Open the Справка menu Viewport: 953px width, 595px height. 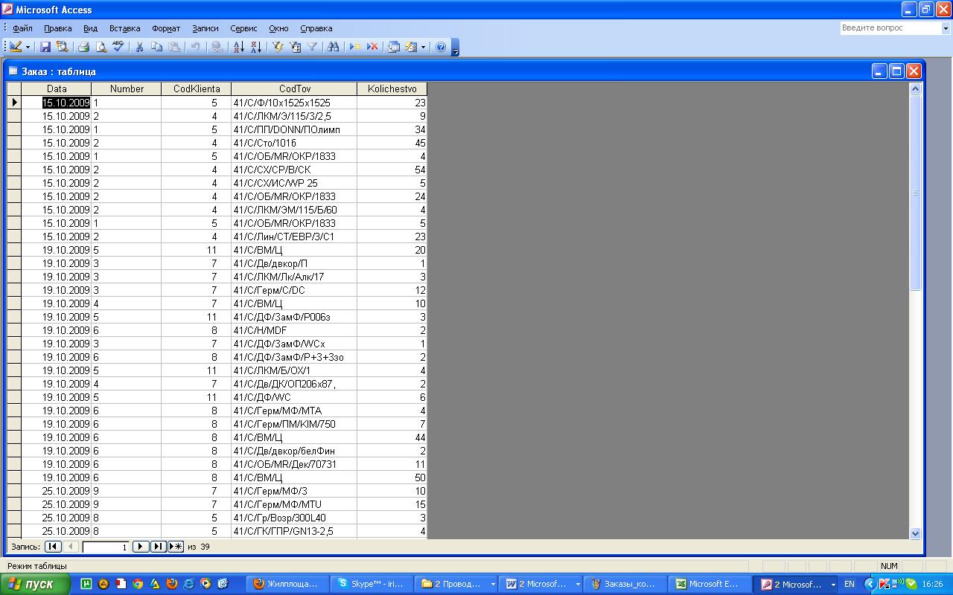click(316, 28)
